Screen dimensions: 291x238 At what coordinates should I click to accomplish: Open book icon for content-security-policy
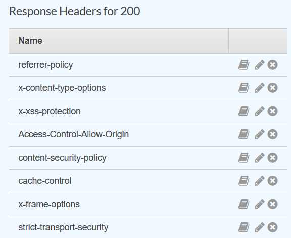(x=244, y=158)
